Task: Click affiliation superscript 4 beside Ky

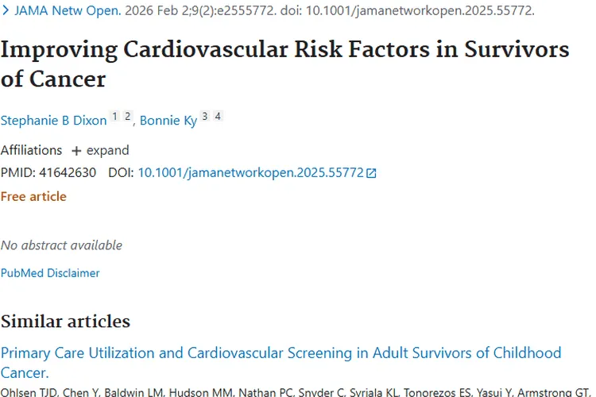Action: pos(218,117)
